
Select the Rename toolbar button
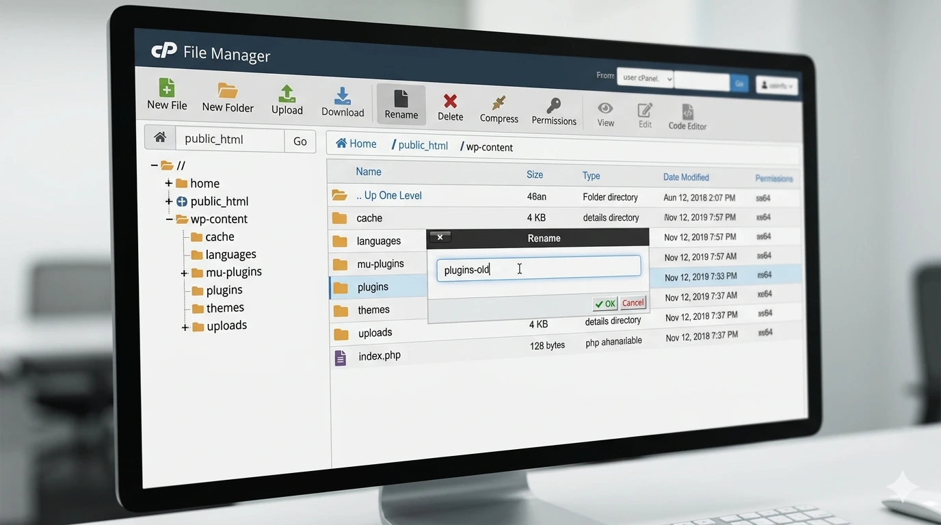401,105
